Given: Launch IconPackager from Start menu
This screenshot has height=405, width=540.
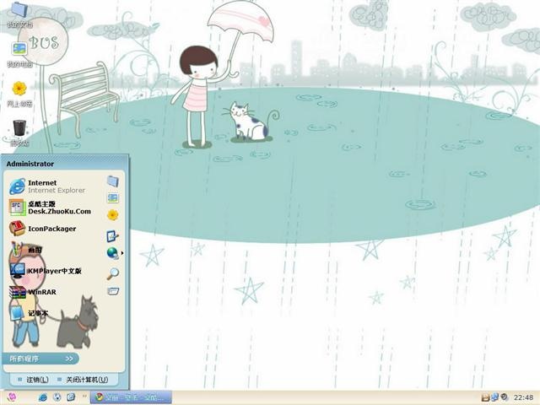Looking at the screenshot, I should click(x=43, y=229).
